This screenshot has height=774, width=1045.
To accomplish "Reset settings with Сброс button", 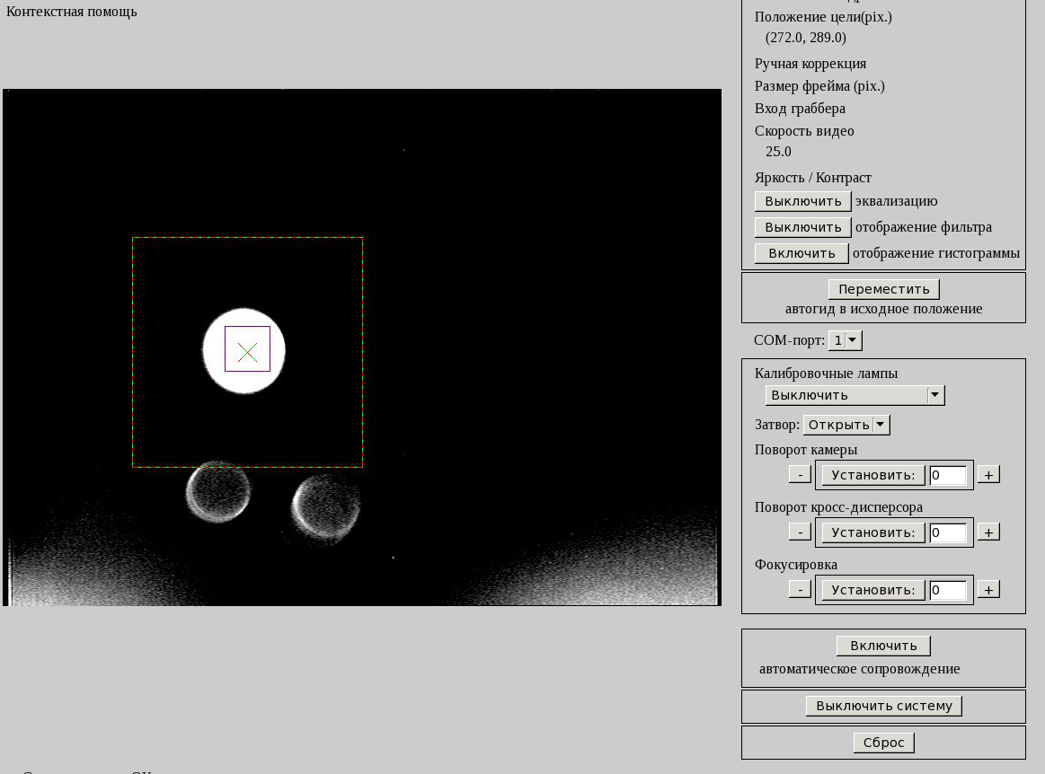I will coord(883,742).
